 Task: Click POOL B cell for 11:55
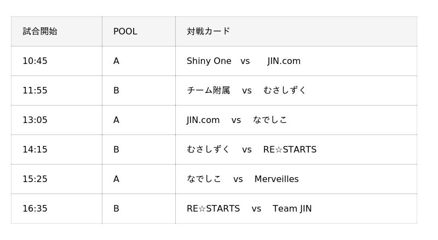[x=116, y=91]
